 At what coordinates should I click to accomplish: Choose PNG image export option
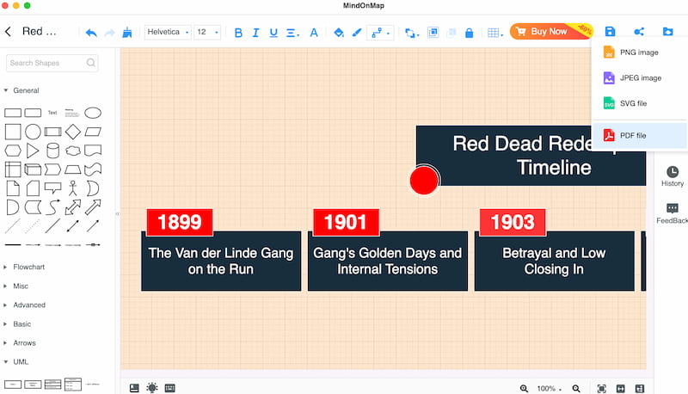639,52
